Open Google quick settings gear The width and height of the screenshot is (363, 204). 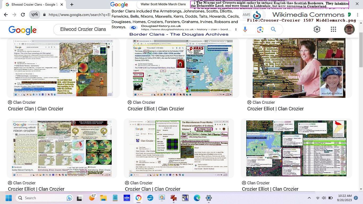[317, 29]
